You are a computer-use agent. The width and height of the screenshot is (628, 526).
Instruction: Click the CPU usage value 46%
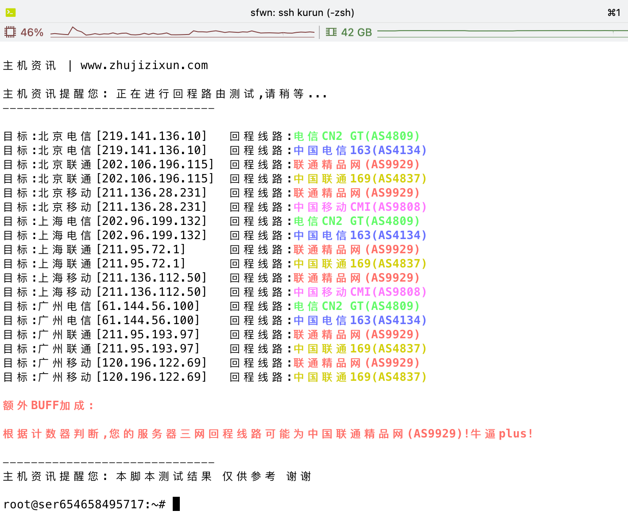32,32
